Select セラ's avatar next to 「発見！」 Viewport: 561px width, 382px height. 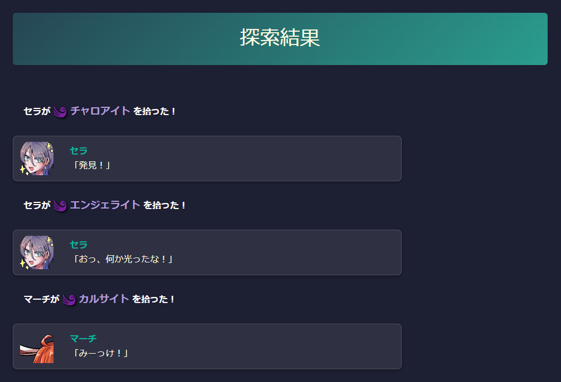(37, 158)
